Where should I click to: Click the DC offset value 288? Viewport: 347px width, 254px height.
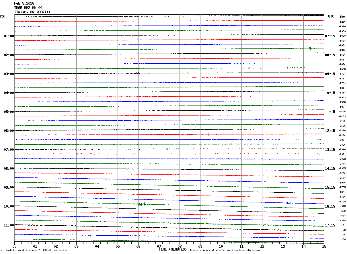(344, 239)
